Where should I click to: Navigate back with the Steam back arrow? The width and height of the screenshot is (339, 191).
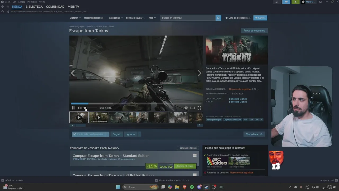coord(3,7)
